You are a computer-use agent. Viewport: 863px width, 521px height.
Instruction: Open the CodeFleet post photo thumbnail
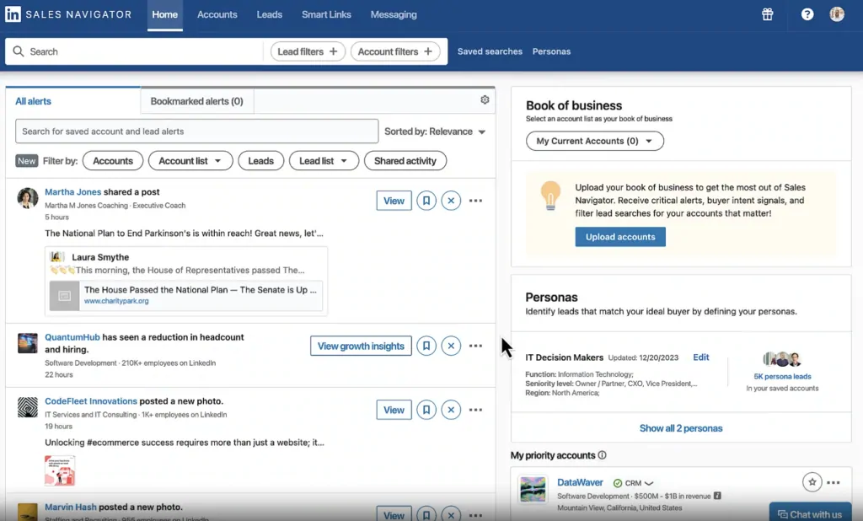60,470
